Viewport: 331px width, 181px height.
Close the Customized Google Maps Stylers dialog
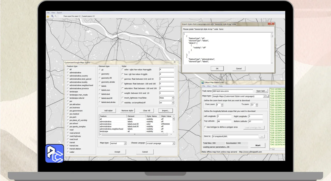pos(175,62)
